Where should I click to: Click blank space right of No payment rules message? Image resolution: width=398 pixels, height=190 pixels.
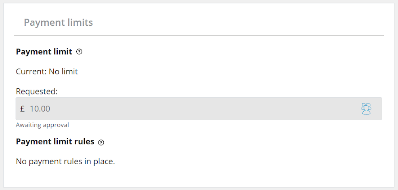pyautogui.click(x=242, y=161)
